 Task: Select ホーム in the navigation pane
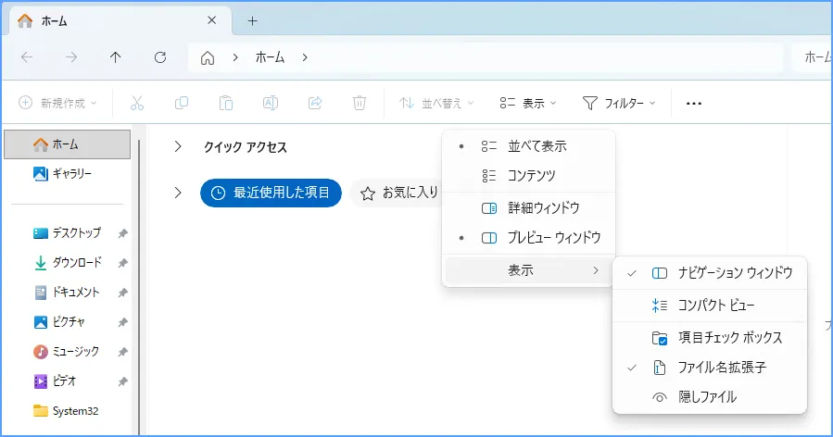tap(67, 144)
